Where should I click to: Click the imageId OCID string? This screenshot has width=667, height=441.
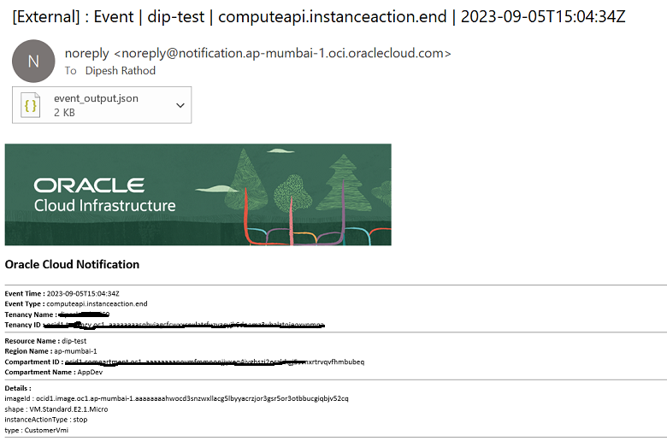point(192,398)
